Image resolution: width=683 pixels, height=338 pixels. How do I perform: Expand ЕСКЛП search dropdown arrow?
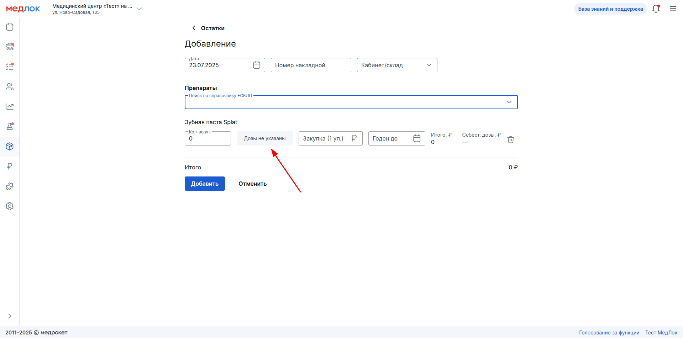509,102
